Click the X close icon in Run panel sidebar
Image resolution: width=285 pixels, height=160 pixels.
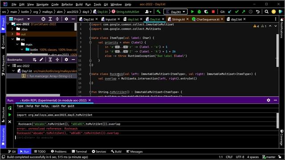click(10, 122)
